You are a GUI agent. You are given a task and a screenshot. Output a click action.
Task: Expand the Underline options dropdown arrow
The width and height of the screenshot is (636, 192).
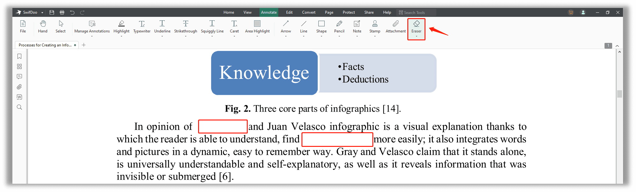tap(162, 36)
